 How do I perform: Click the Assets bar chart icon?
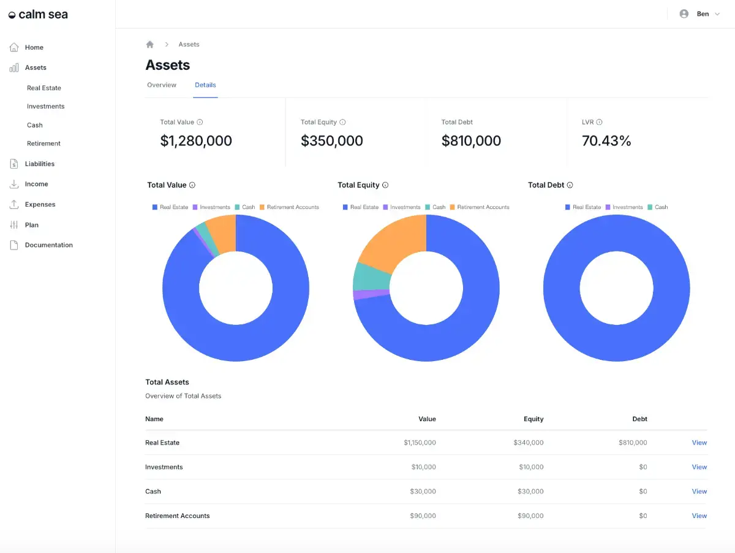tap(14, 68)
